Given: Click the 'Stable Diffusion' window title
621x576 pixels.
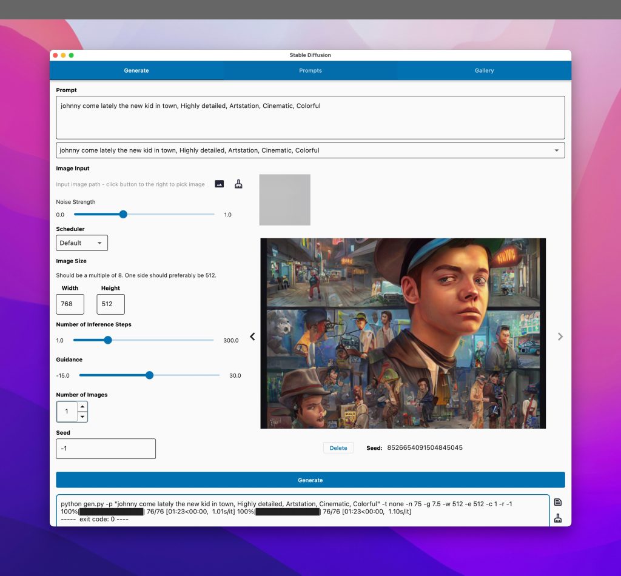Looking at the screenshot, I should click(x=310, y=55).
